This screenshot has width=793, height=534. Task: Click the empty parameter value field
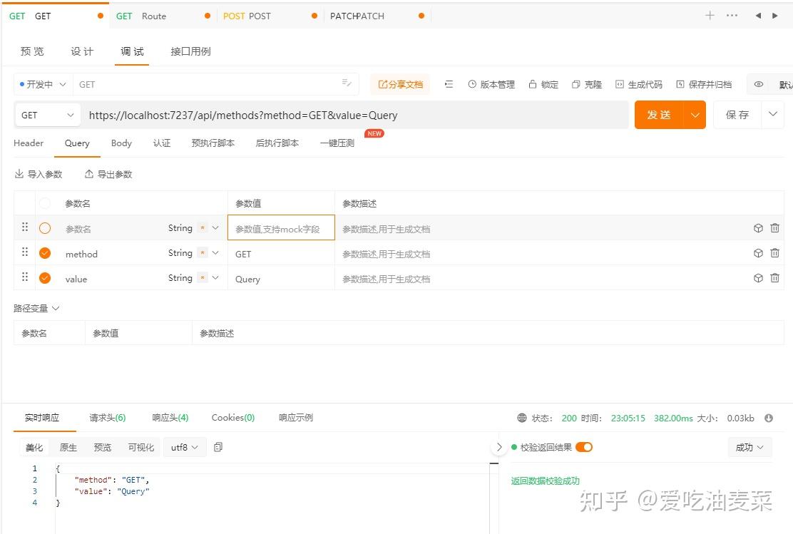coord(281,228)
